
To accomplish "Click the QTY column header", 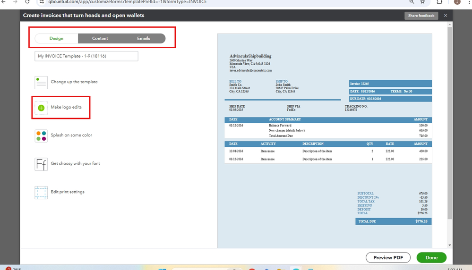I will pyautogui.click(x=369, y=143).
